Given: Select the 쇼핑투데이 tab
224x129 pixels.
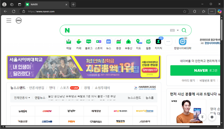Looking at the screenshot, I should (x=102, y=87).
